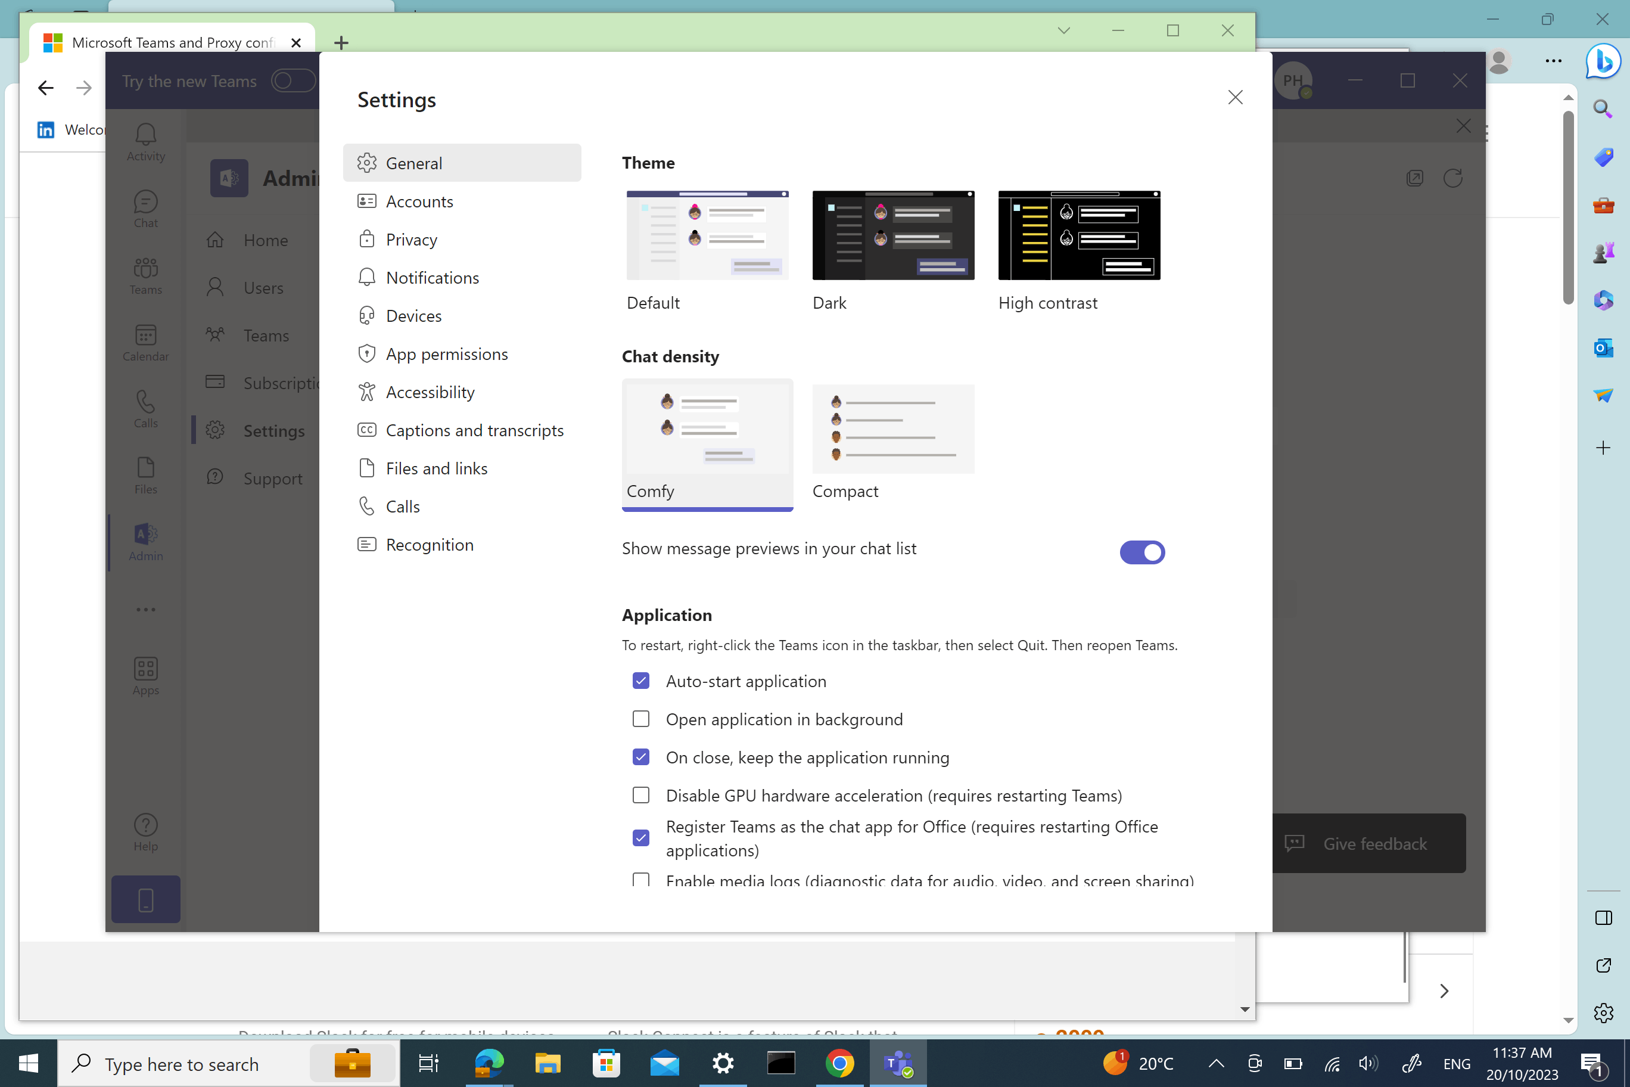Enable Open application in background
The image size is (1630, 1087).
[x=641, y=719]
